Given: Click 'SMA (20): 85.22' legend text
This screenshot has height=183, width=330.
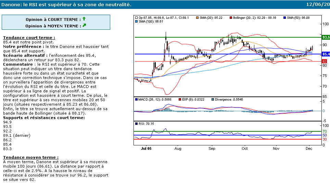Looking at the screenshot, I should [x=211, y=18].
